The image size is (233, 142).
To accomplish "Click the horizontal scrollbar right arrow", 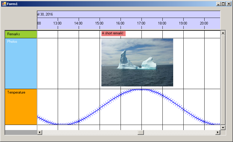I will (218, 132).
